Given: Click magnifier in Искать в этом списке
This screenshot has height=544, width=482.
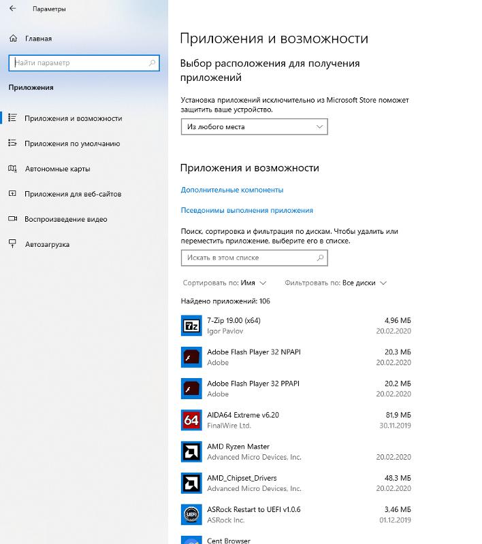Looking at the screenshot, I should point(320,258).
